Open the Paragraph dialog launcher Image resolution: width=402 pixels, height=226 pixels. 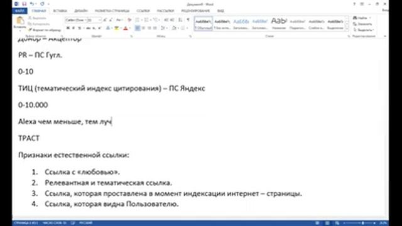[x=190, y=36]
